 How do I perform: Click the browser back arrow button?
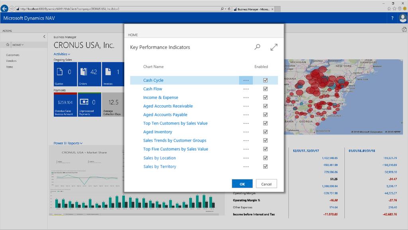[x=4, y=9]
